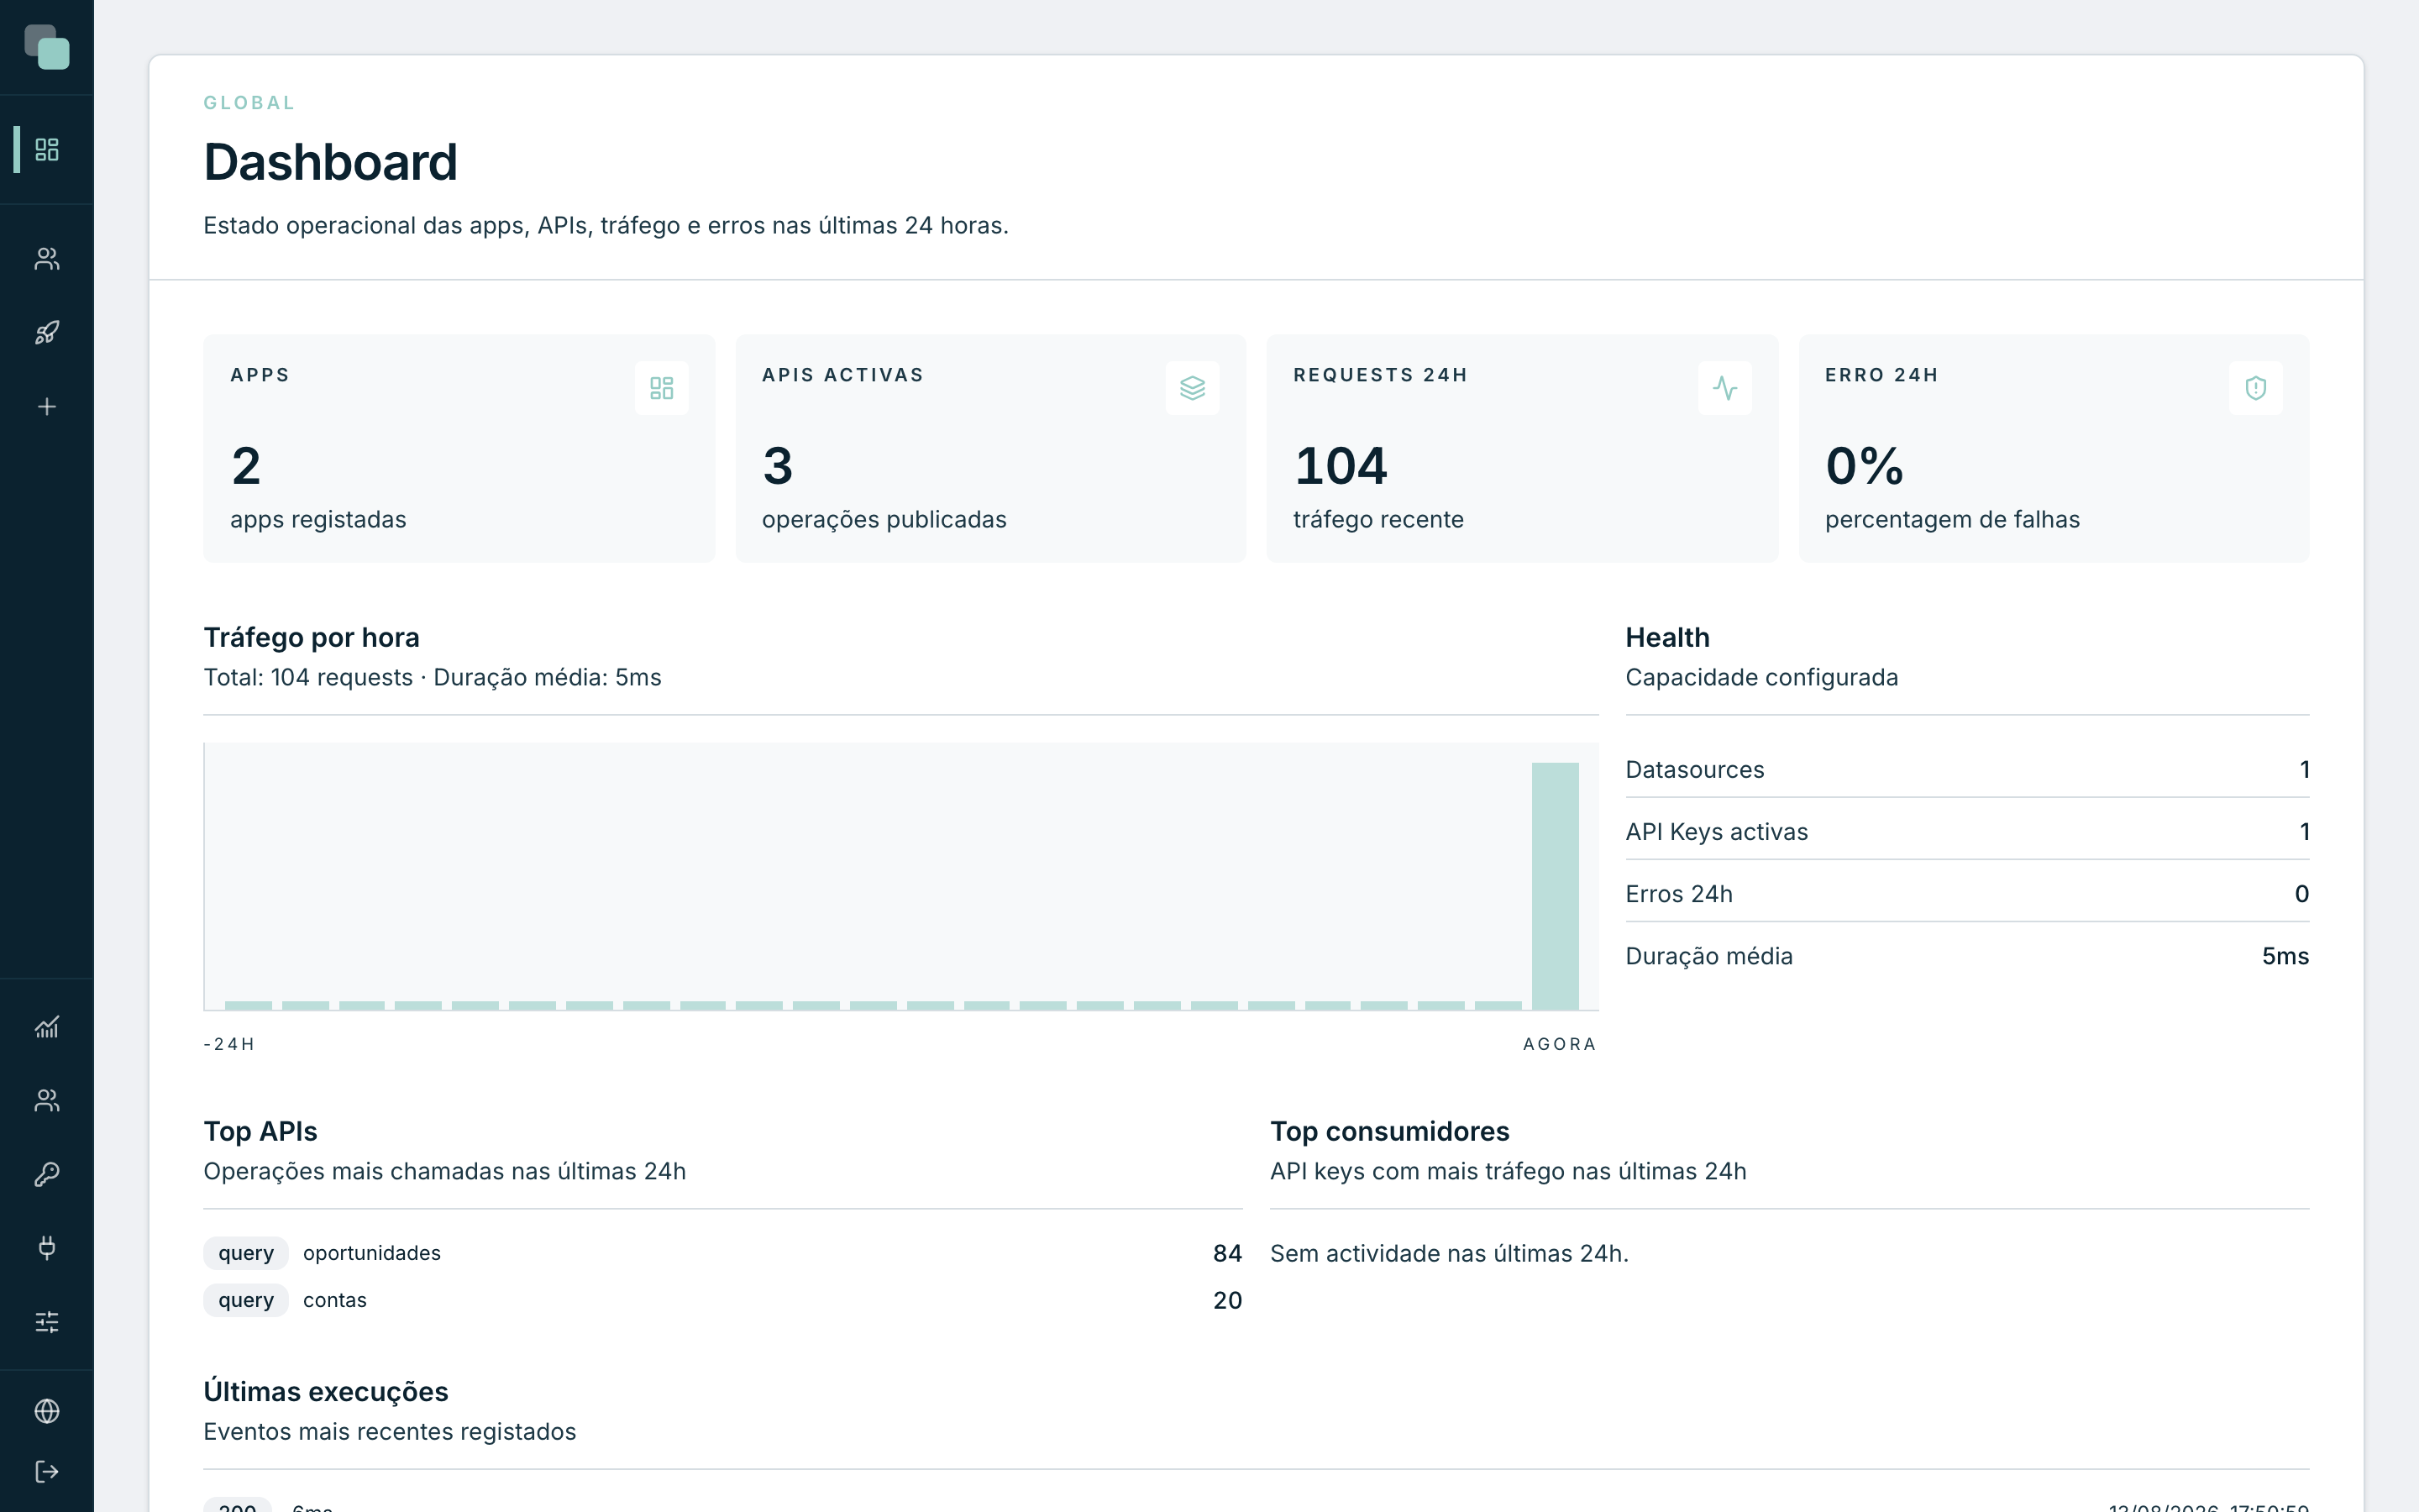Click the layers icon on APIs Activas card

click(x=1193, y=388)
